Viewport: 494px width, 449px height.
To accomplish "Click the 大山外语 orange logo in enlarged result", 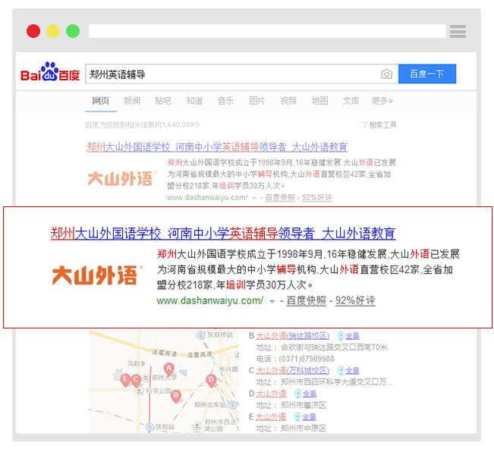I will point(96,275).
